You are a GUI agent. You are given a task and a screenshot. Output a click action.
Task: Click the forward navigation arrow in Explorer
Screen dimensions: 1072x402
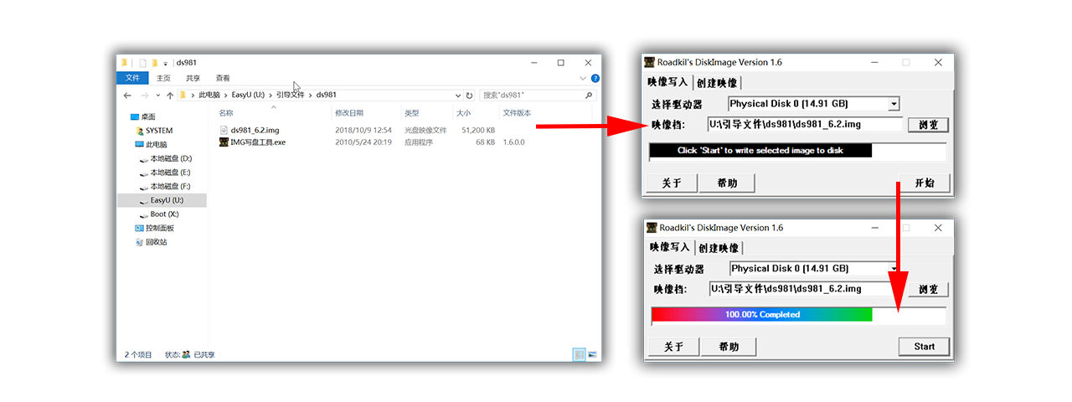[145, 95]
